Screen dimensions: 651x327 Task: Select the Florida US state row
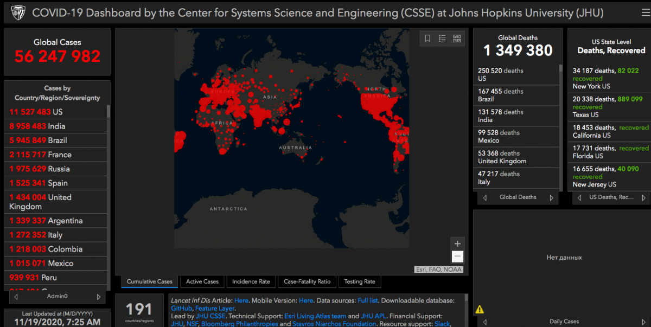pos(610,152)
